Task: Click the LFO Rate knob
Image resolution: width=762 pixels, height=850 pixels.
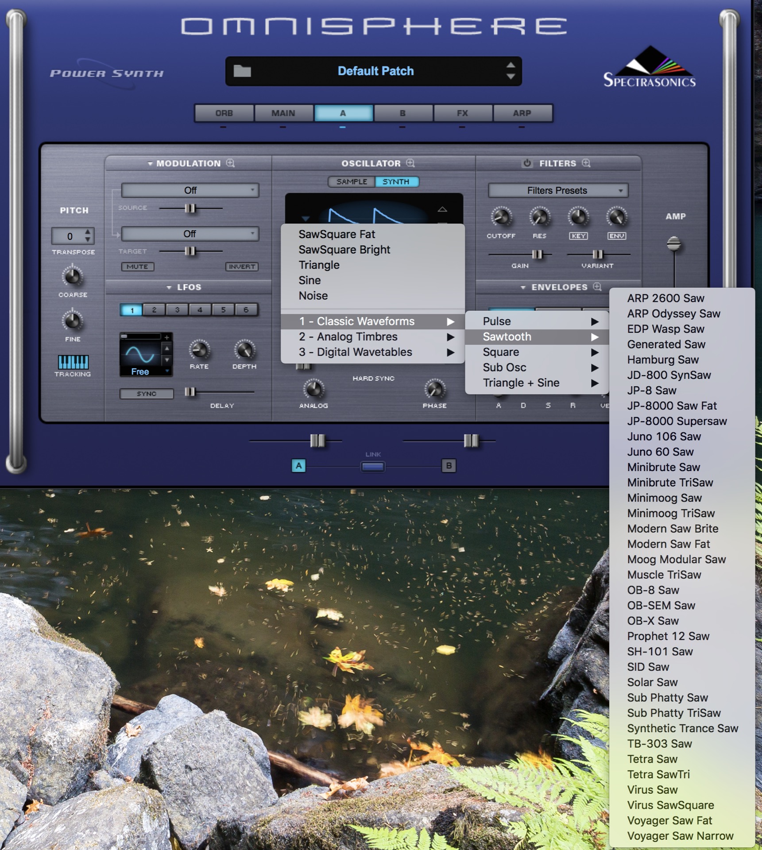Action: click(199, 350)
